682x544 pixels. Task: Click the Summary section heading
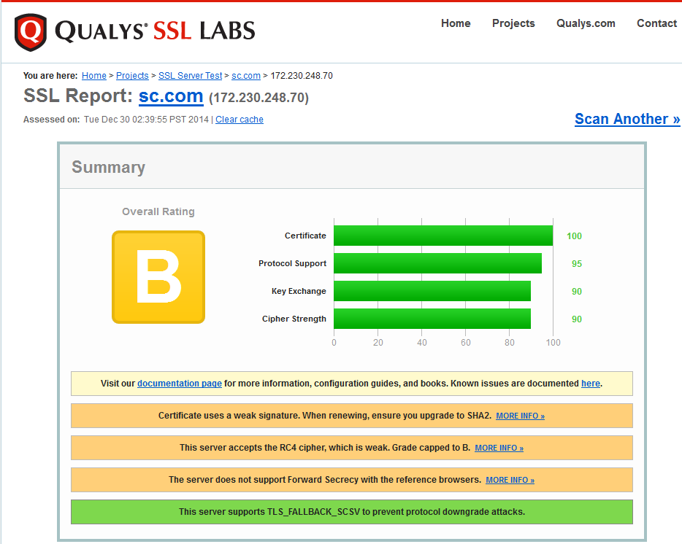coord(108,168)
